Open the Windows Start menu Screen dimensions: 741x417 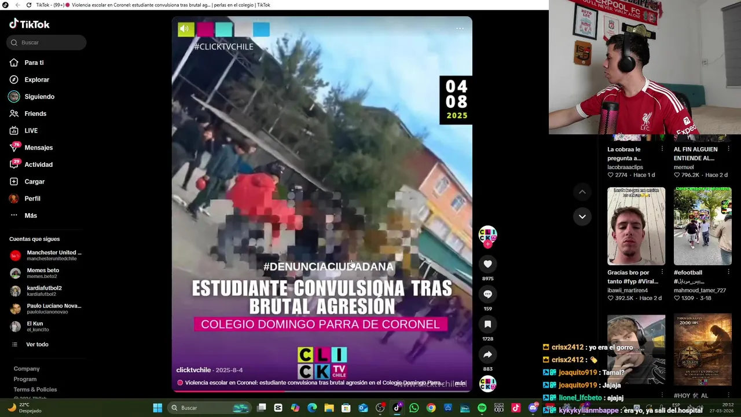tap(157, 408)
